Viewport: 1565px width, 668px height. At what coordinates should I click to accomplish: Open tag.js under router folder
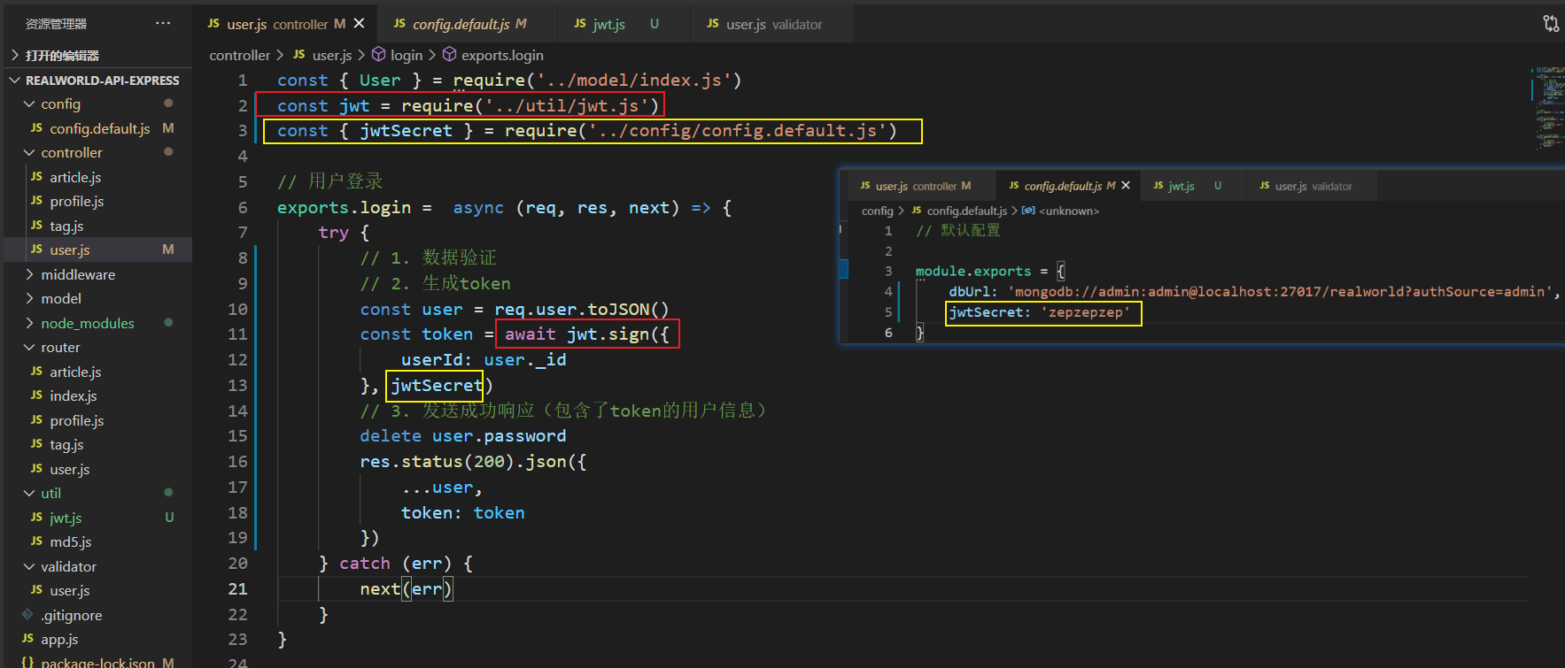coord(66,445)
